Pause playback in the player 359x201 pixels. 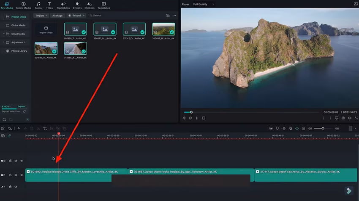point(197,118)
